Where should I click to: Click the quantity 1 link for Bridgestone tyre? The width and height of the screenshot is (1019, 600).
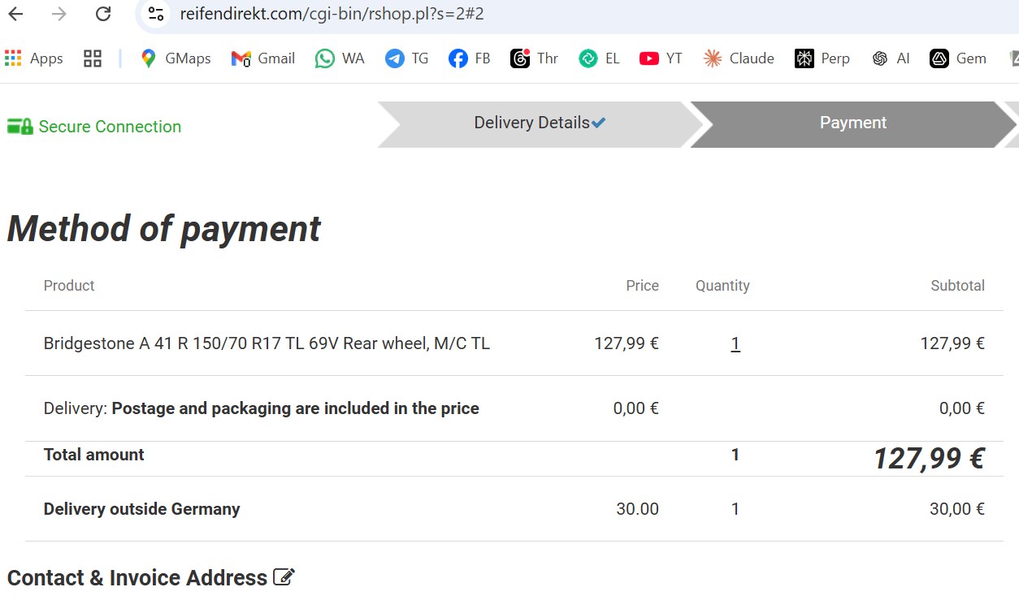735,344
